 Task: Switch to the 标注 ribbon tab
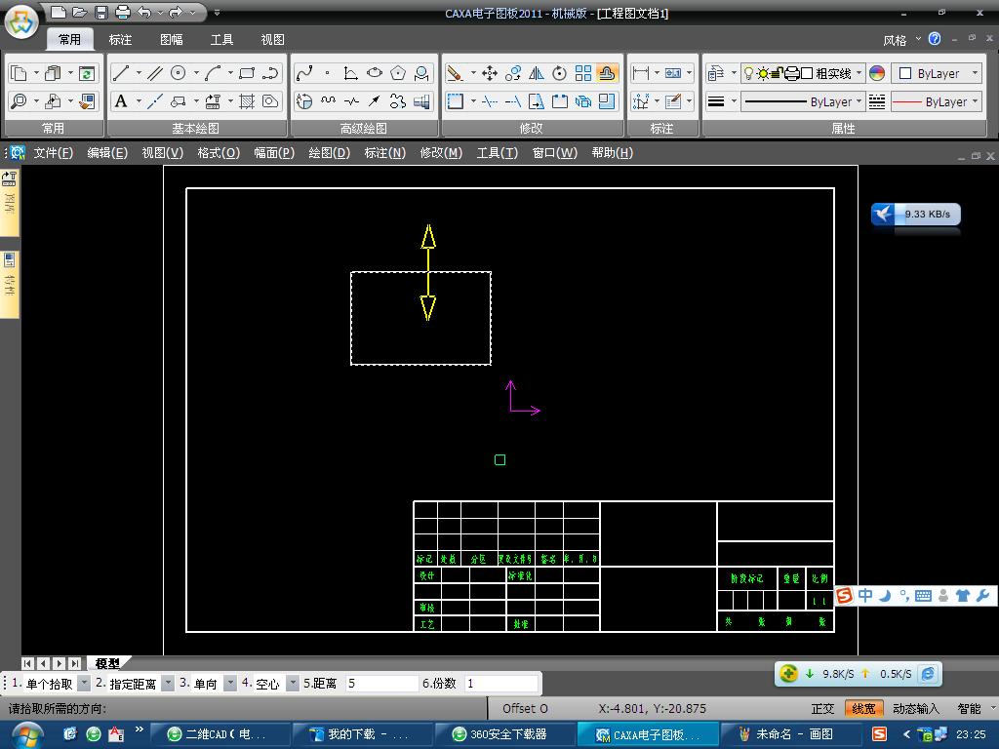[120, 40]
